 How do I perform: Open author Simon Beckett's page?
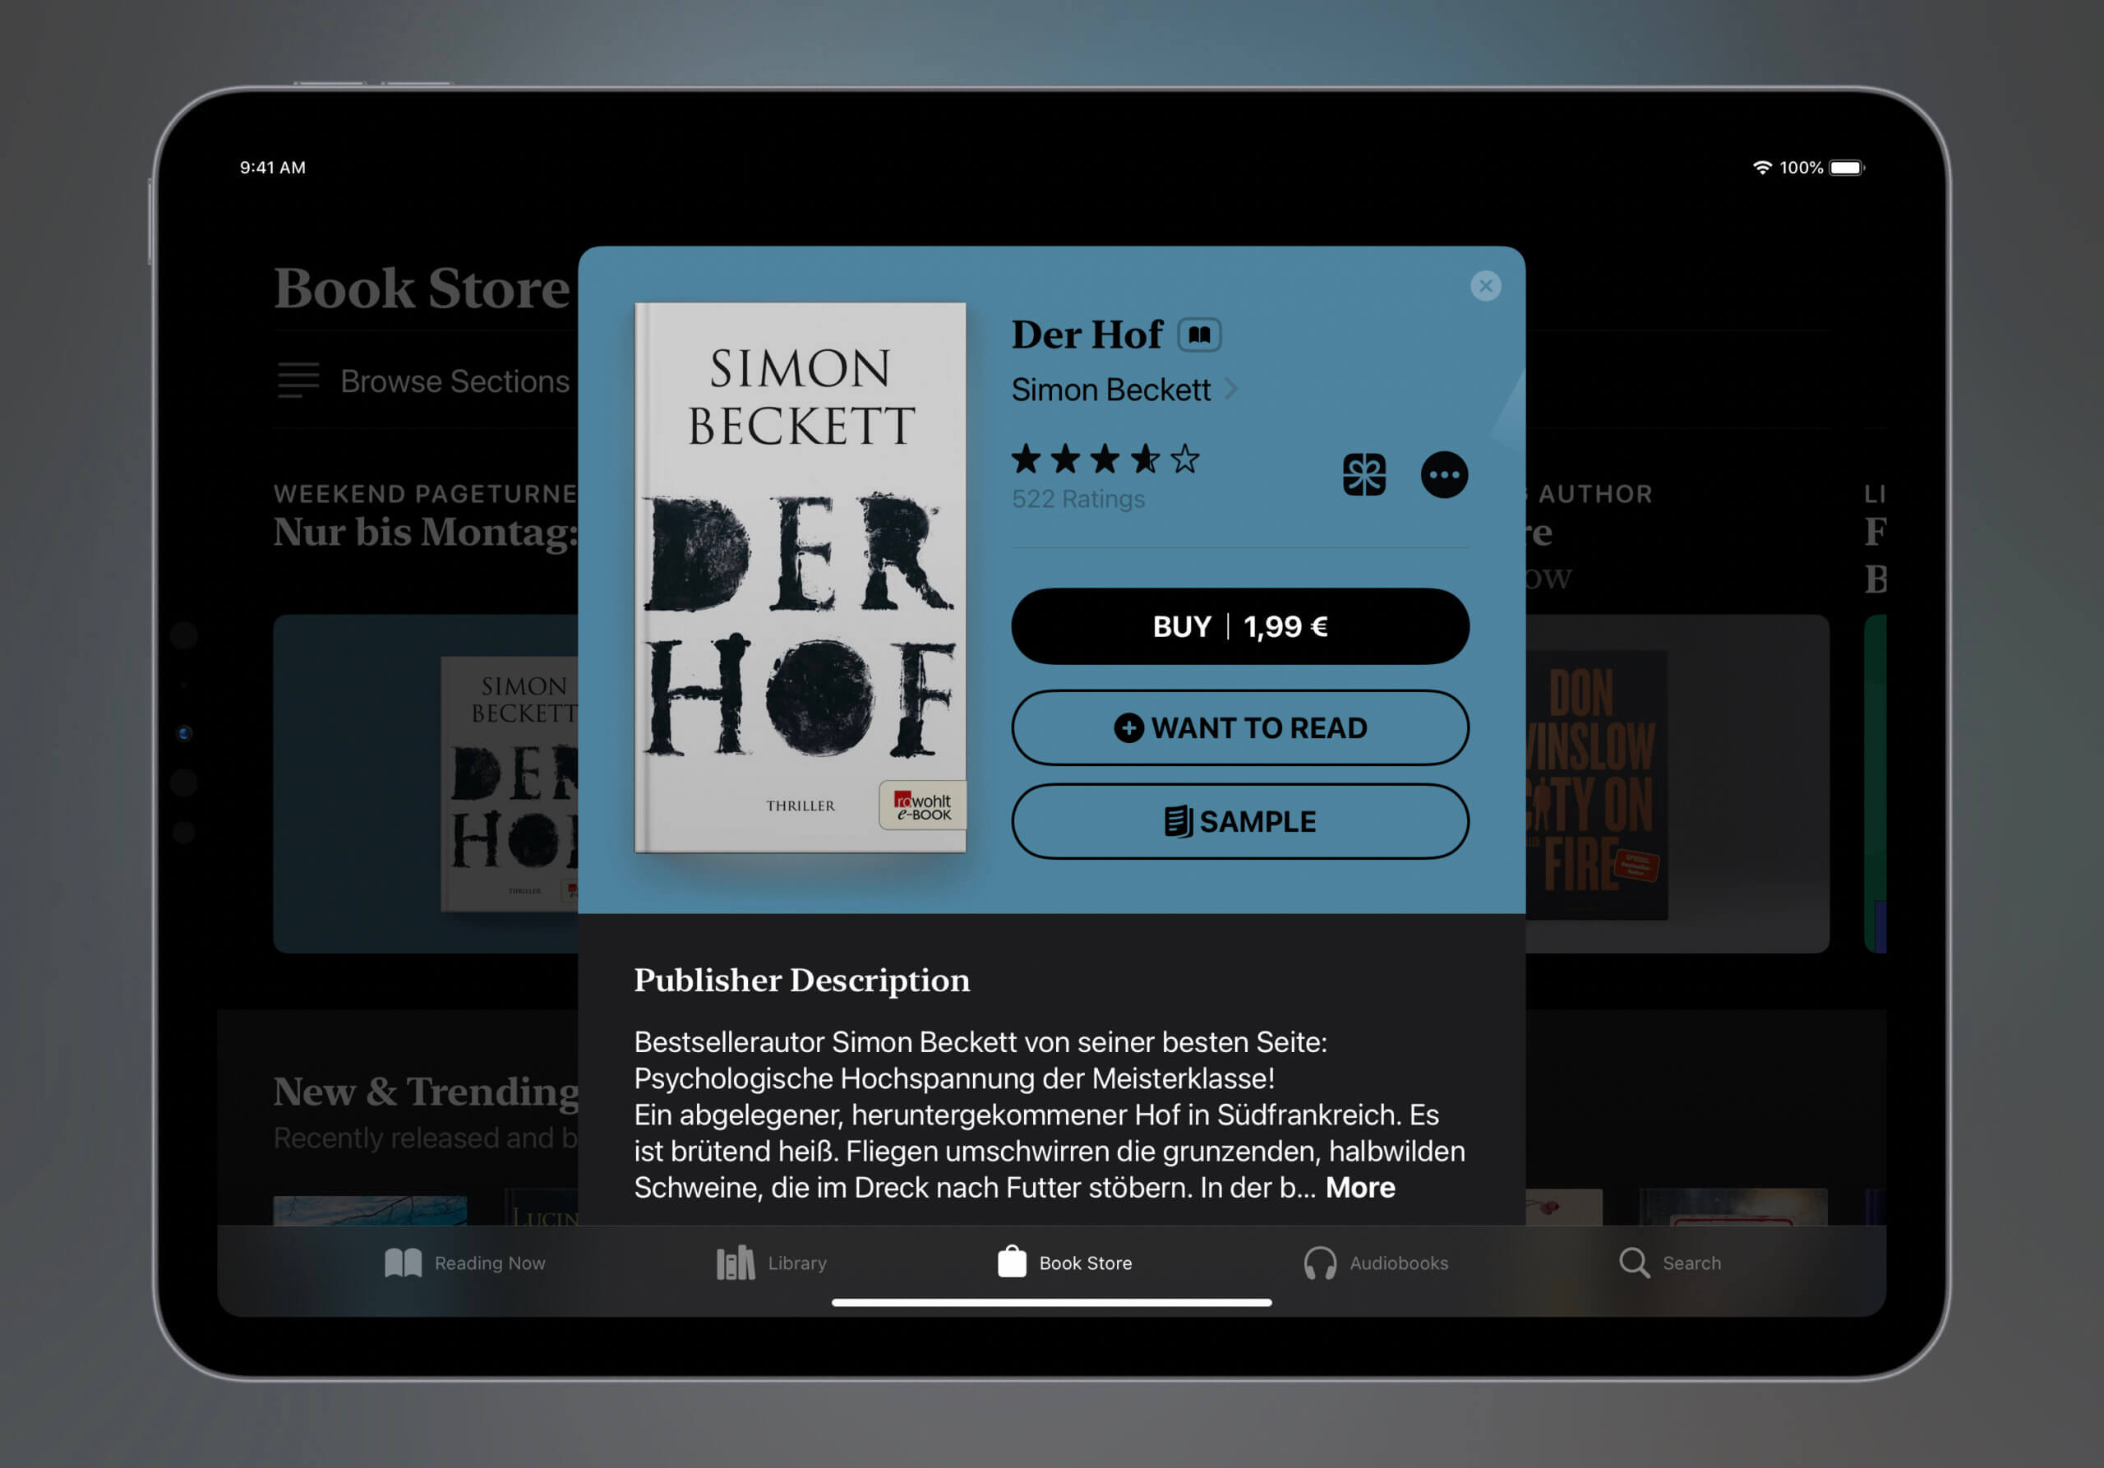(1124, 390)
